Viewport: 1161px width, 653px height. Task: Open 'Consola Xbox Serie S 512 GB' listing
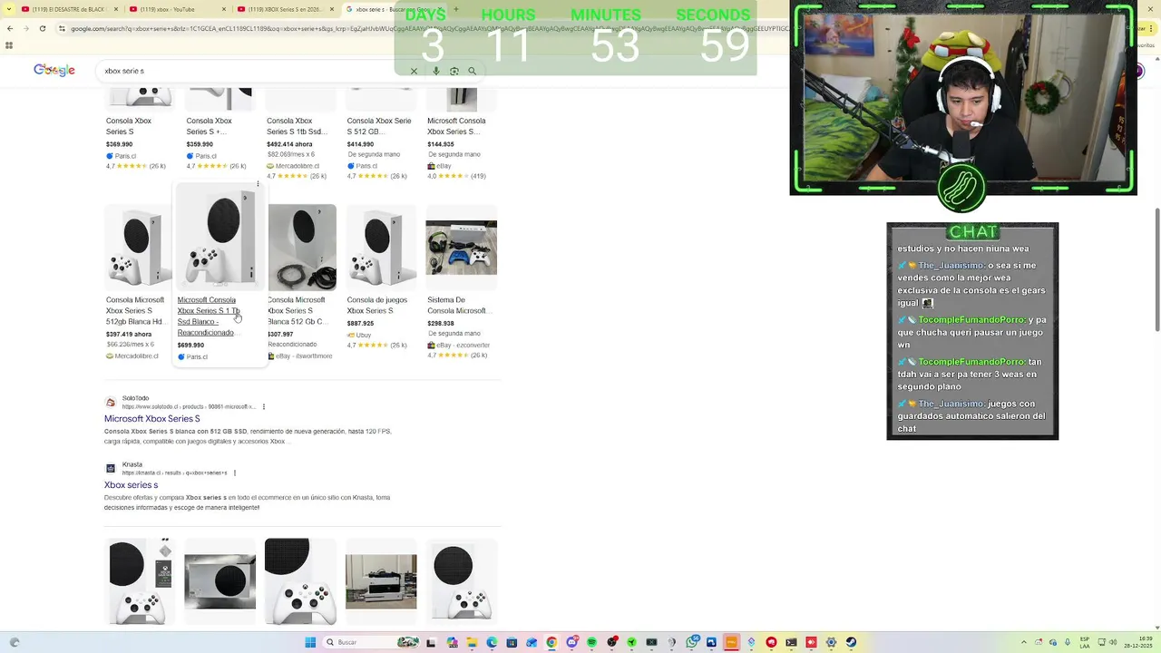point(378,126)
